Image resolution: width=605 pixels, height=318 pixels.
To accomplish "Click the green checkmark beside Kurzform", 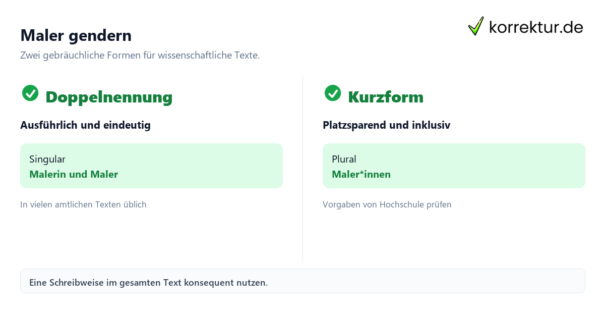I will coord(333,93).
